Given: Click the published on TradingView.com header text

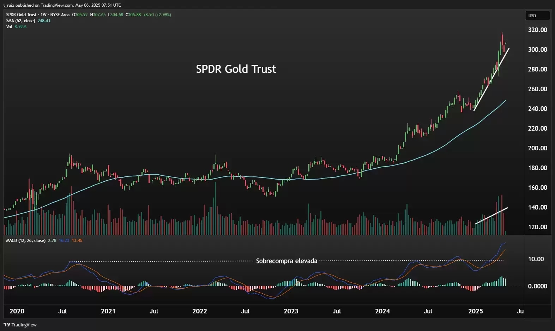Looking at the screenshot, I should pos(62,5).
